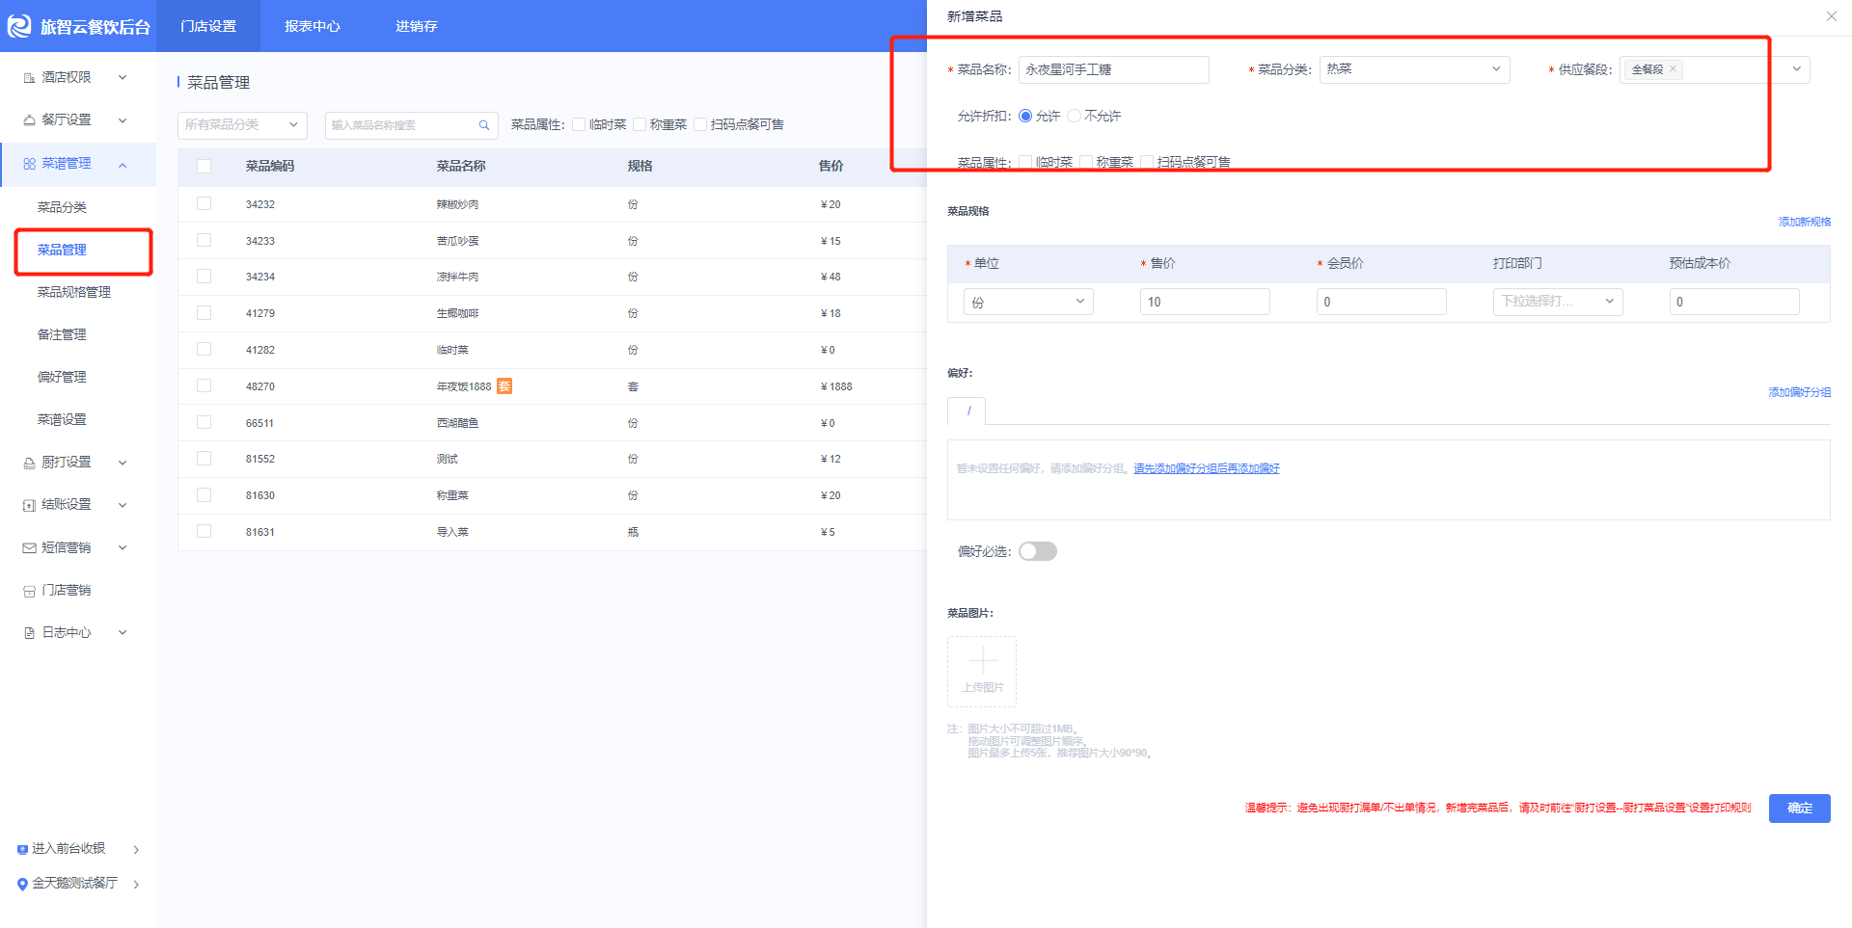Screen dimensions: 1852x928
Task: Select the 不允许 discount radio button
Action: click(1074, 116)
